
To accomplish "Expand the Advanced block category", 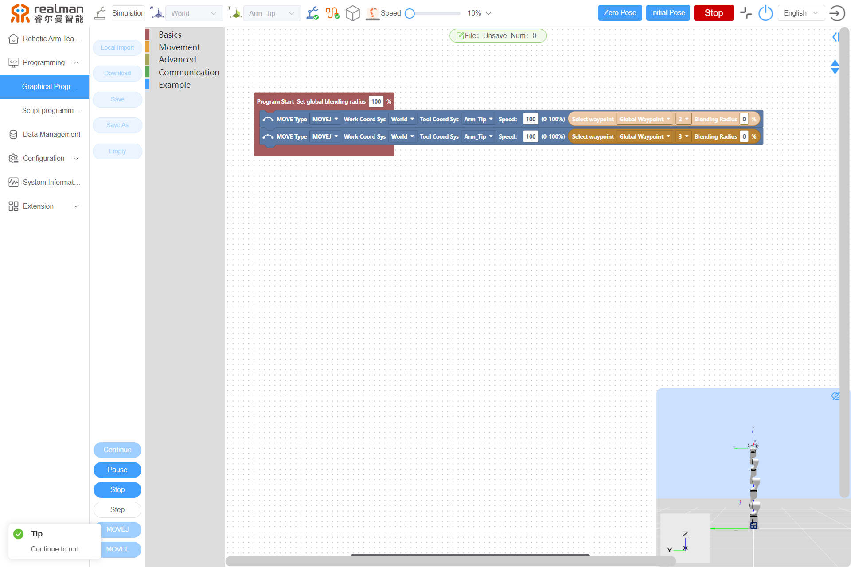I will click(177, 59).
